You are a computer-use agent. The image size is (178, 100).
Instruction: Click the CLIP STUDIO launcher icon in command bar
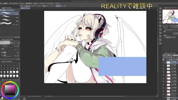coord(21,6)
